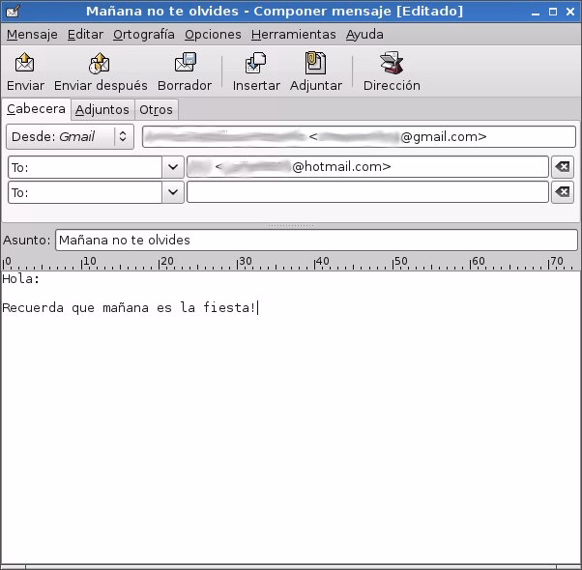The image size is (582, 570).
Task: Click the Insertar file icon
Action: coord(256,63)
